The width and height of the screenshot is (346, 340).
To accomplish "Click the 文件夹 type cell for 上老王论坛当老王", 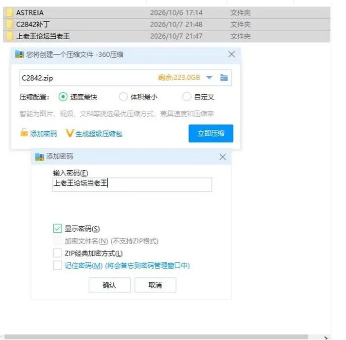I will [240, 36].
